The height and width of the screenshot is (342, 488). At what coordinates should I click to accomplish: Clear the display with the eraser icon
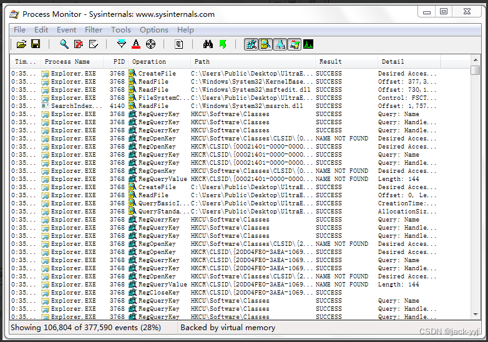tap(94, 44)
